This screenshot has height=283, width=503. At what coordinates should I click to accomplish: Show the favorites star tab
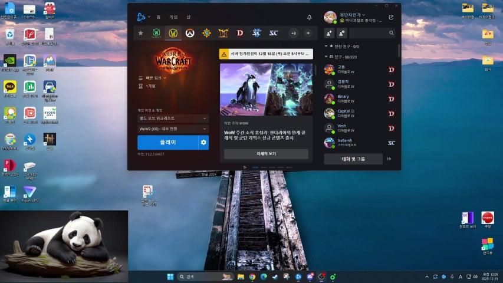click(140, 33)
